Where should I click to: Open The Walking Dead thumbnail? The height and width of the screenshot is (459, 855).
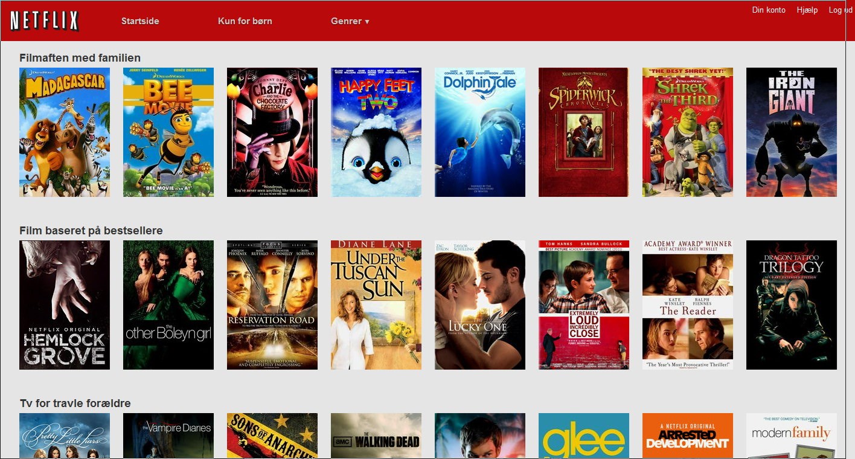click(376, 436)
